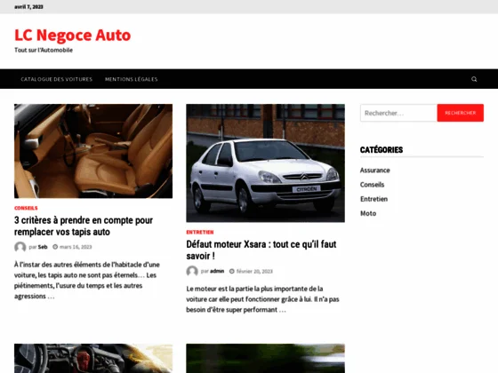Focus the Rechercher search field
Image resolution: width=498 pixels, height=373 pixels.
click(398, 113)
